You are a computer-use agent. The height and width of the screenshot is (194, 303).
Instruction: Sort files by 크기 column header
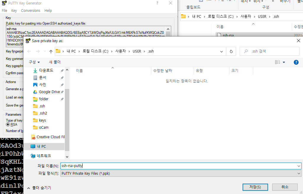pos(235,71)
